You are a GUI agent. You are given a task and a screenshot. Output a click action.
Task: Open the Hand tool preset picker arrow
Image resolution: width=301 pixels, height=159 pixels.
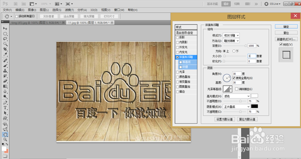11,17
